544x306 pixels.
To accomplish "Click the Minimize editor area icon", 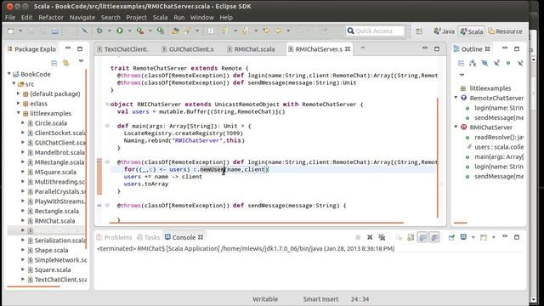I will pos(425,48).
